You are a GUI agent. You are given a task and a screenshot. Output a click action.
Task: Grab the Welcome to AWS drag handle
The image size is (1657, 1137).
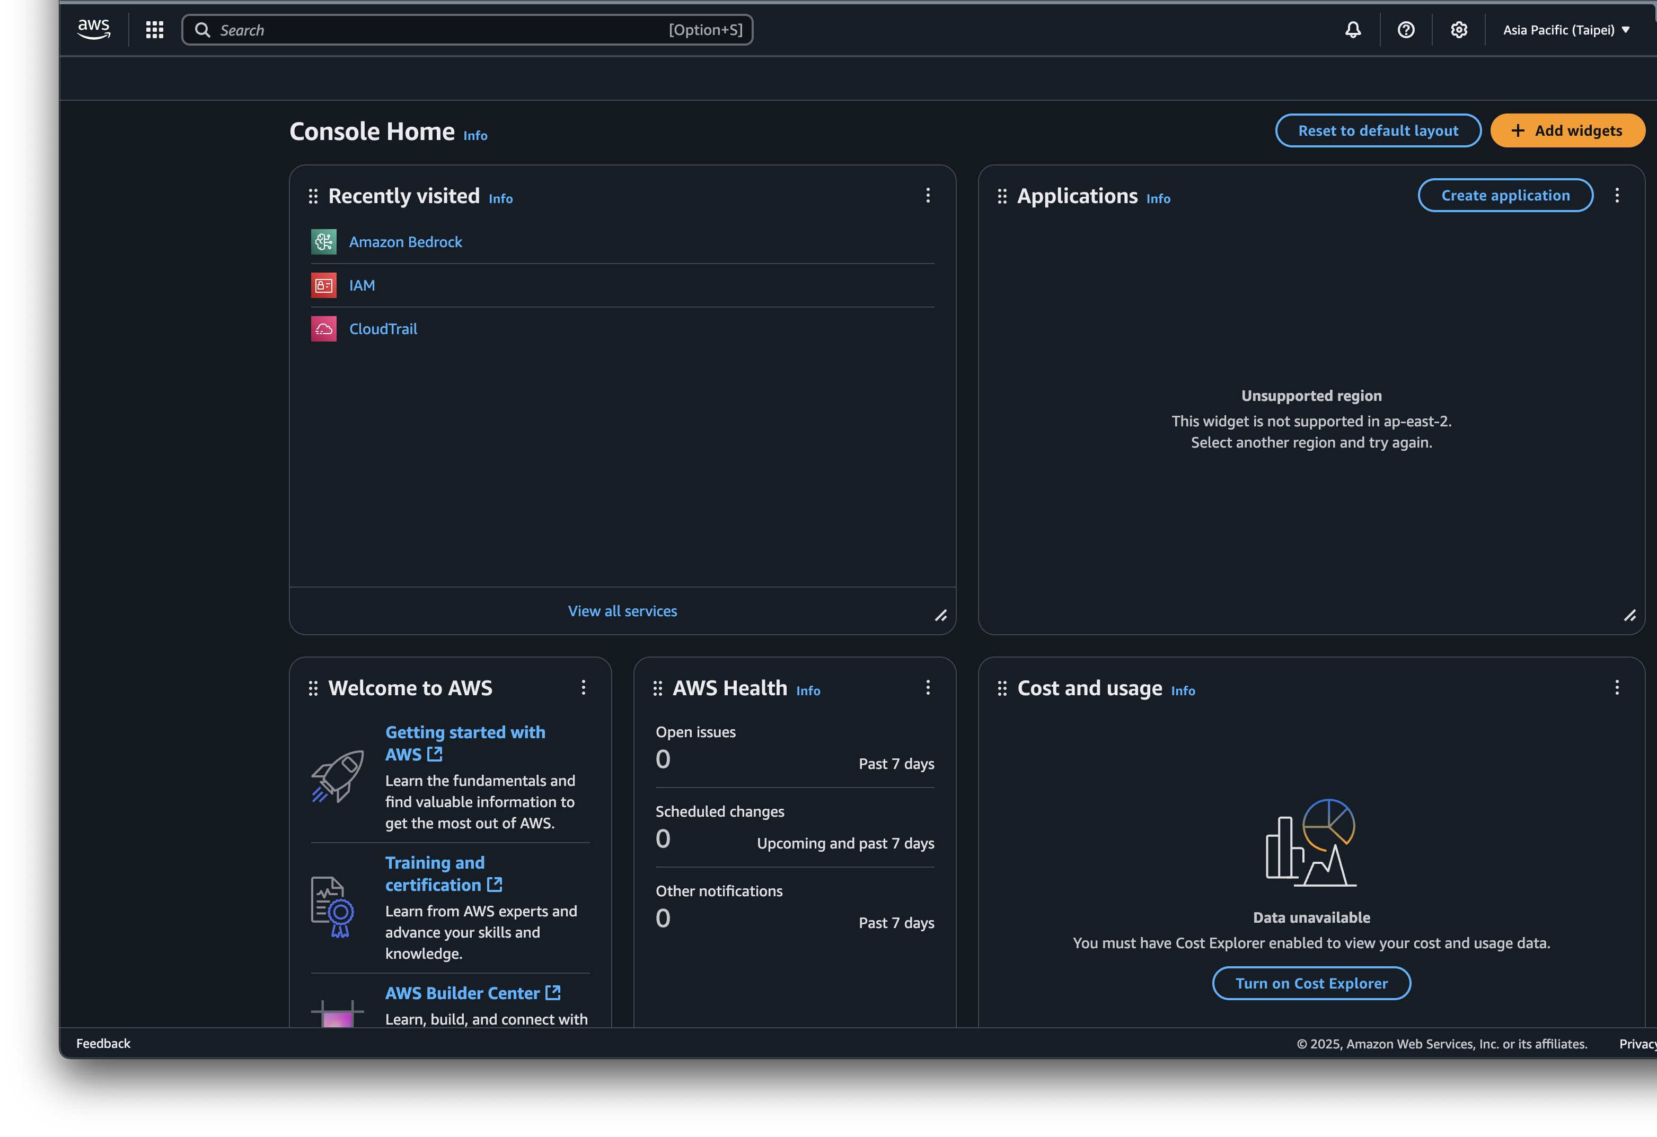[313, 688]
